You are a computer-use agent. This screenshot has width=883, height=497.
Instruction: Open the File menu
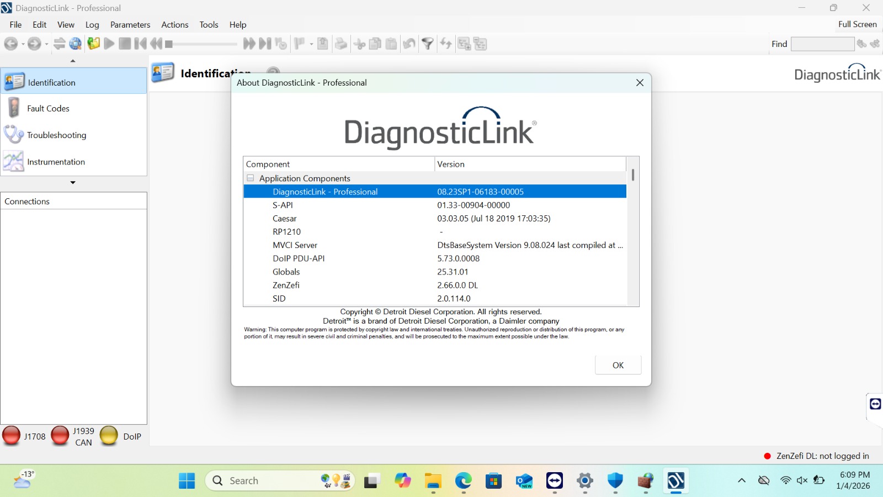[16, 24]
